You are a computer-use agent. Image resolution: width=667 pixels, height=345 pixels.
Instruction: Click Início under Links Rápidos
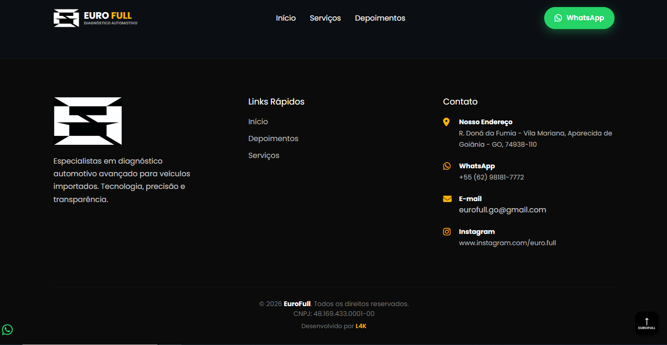(x=258, y=121)
